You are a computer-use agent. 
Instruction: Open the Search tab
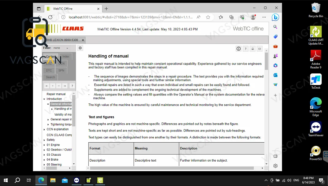tap(50, 77)
